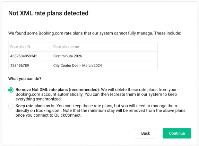Viewport: 199px width, 146px height.
Task: Click the note about minimum stay being removed
Action: coord(124,110)
